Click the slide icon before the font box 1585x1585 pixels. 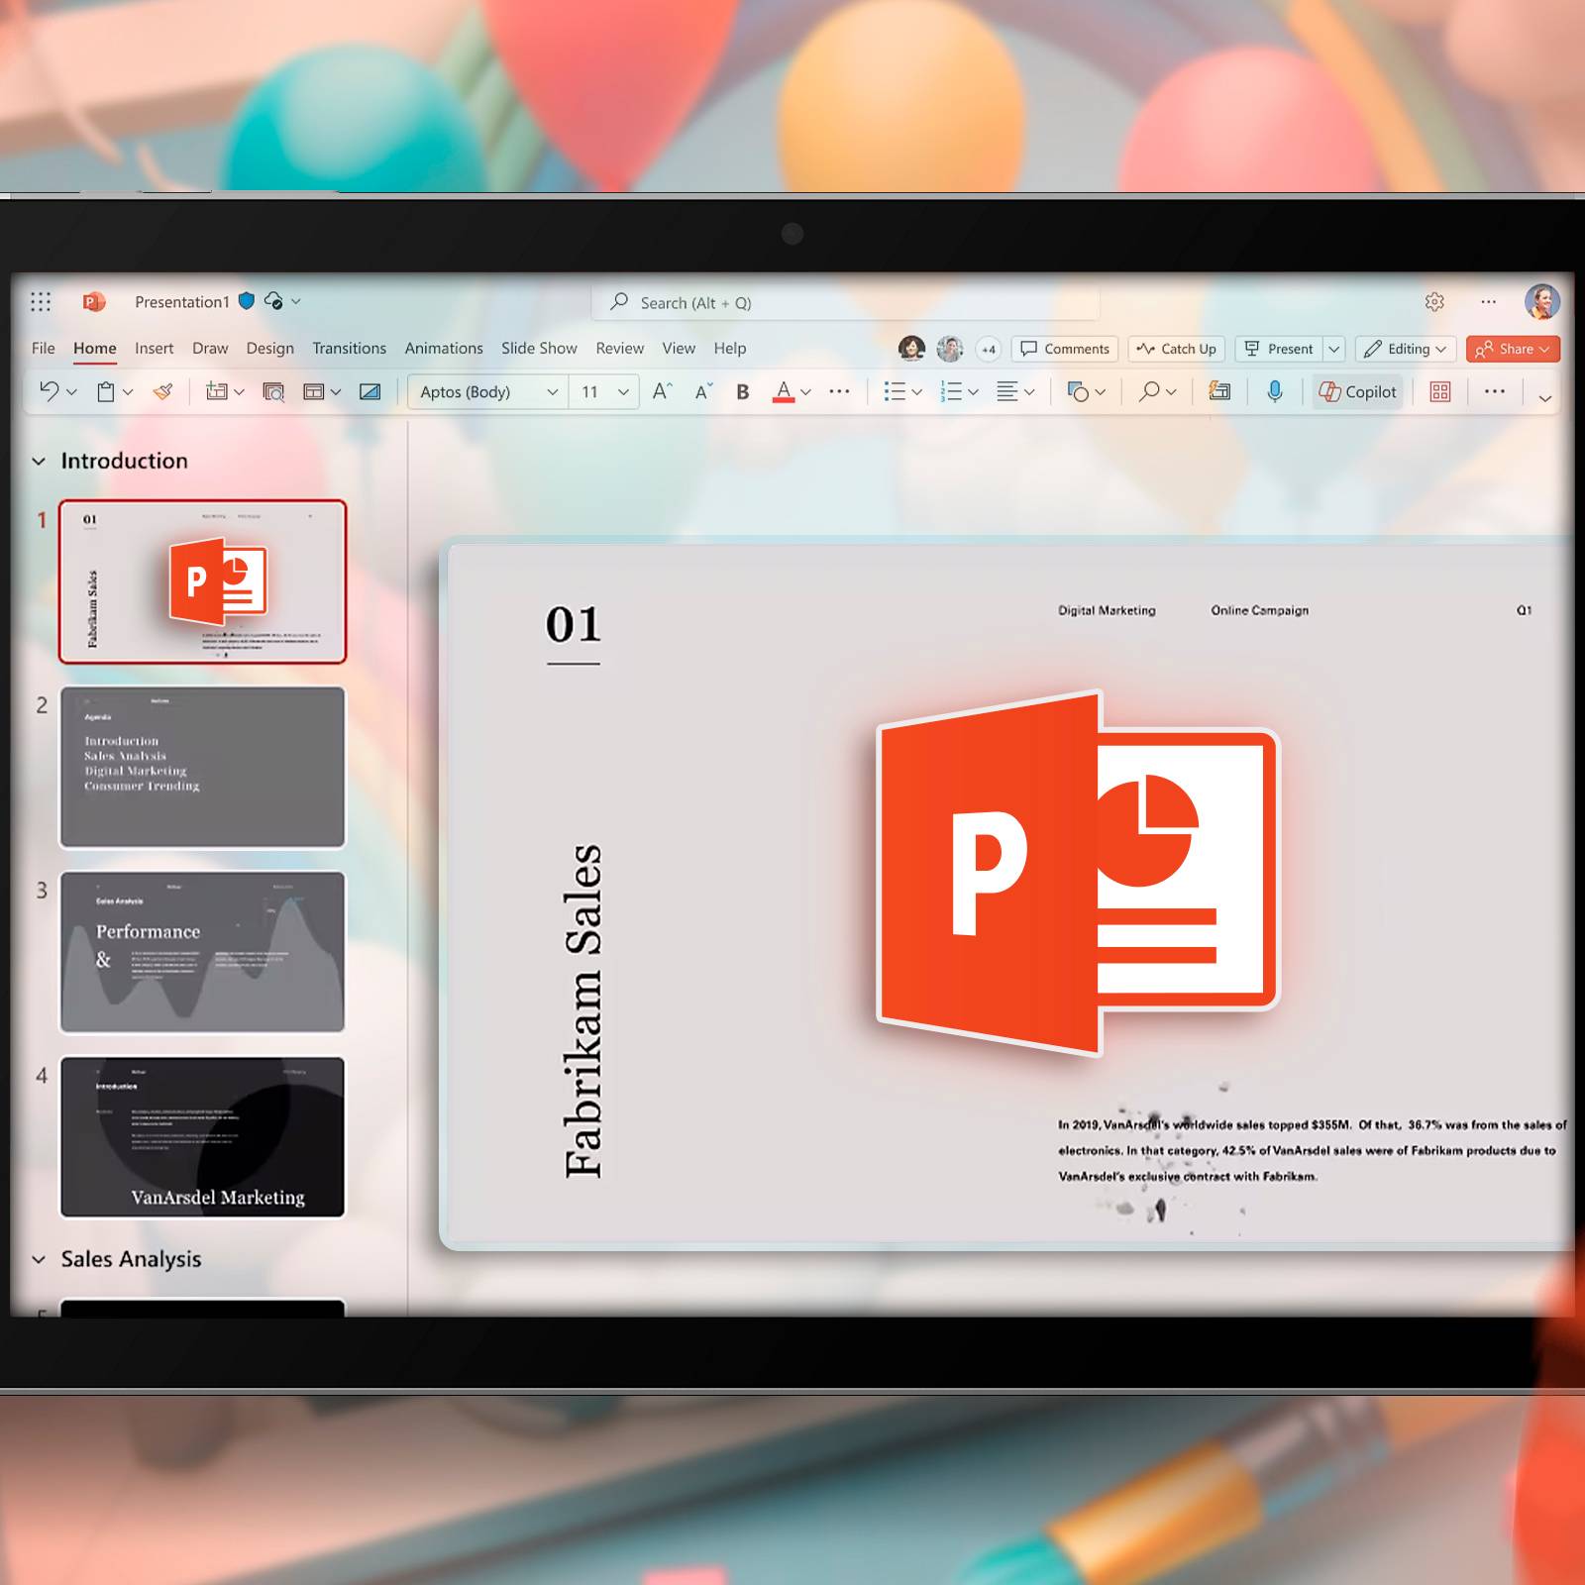tap(370, 391)
